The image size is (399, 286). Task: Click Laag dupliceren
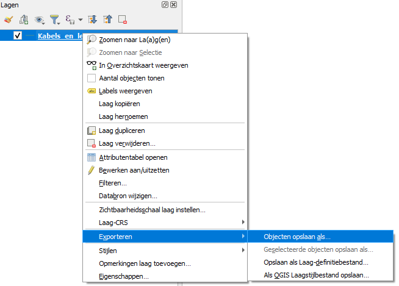pyautogui.click(x=165, y=130)
